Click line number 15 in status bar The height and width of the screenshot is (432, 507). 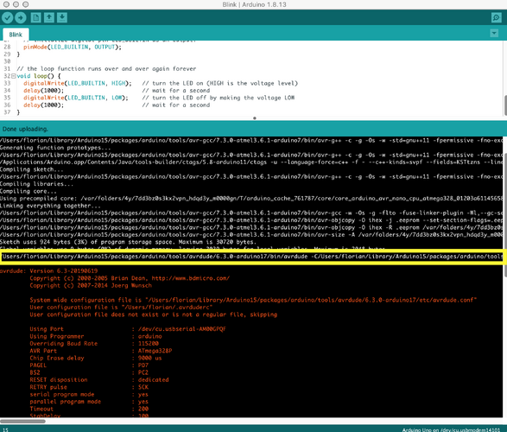click(6, 429)
